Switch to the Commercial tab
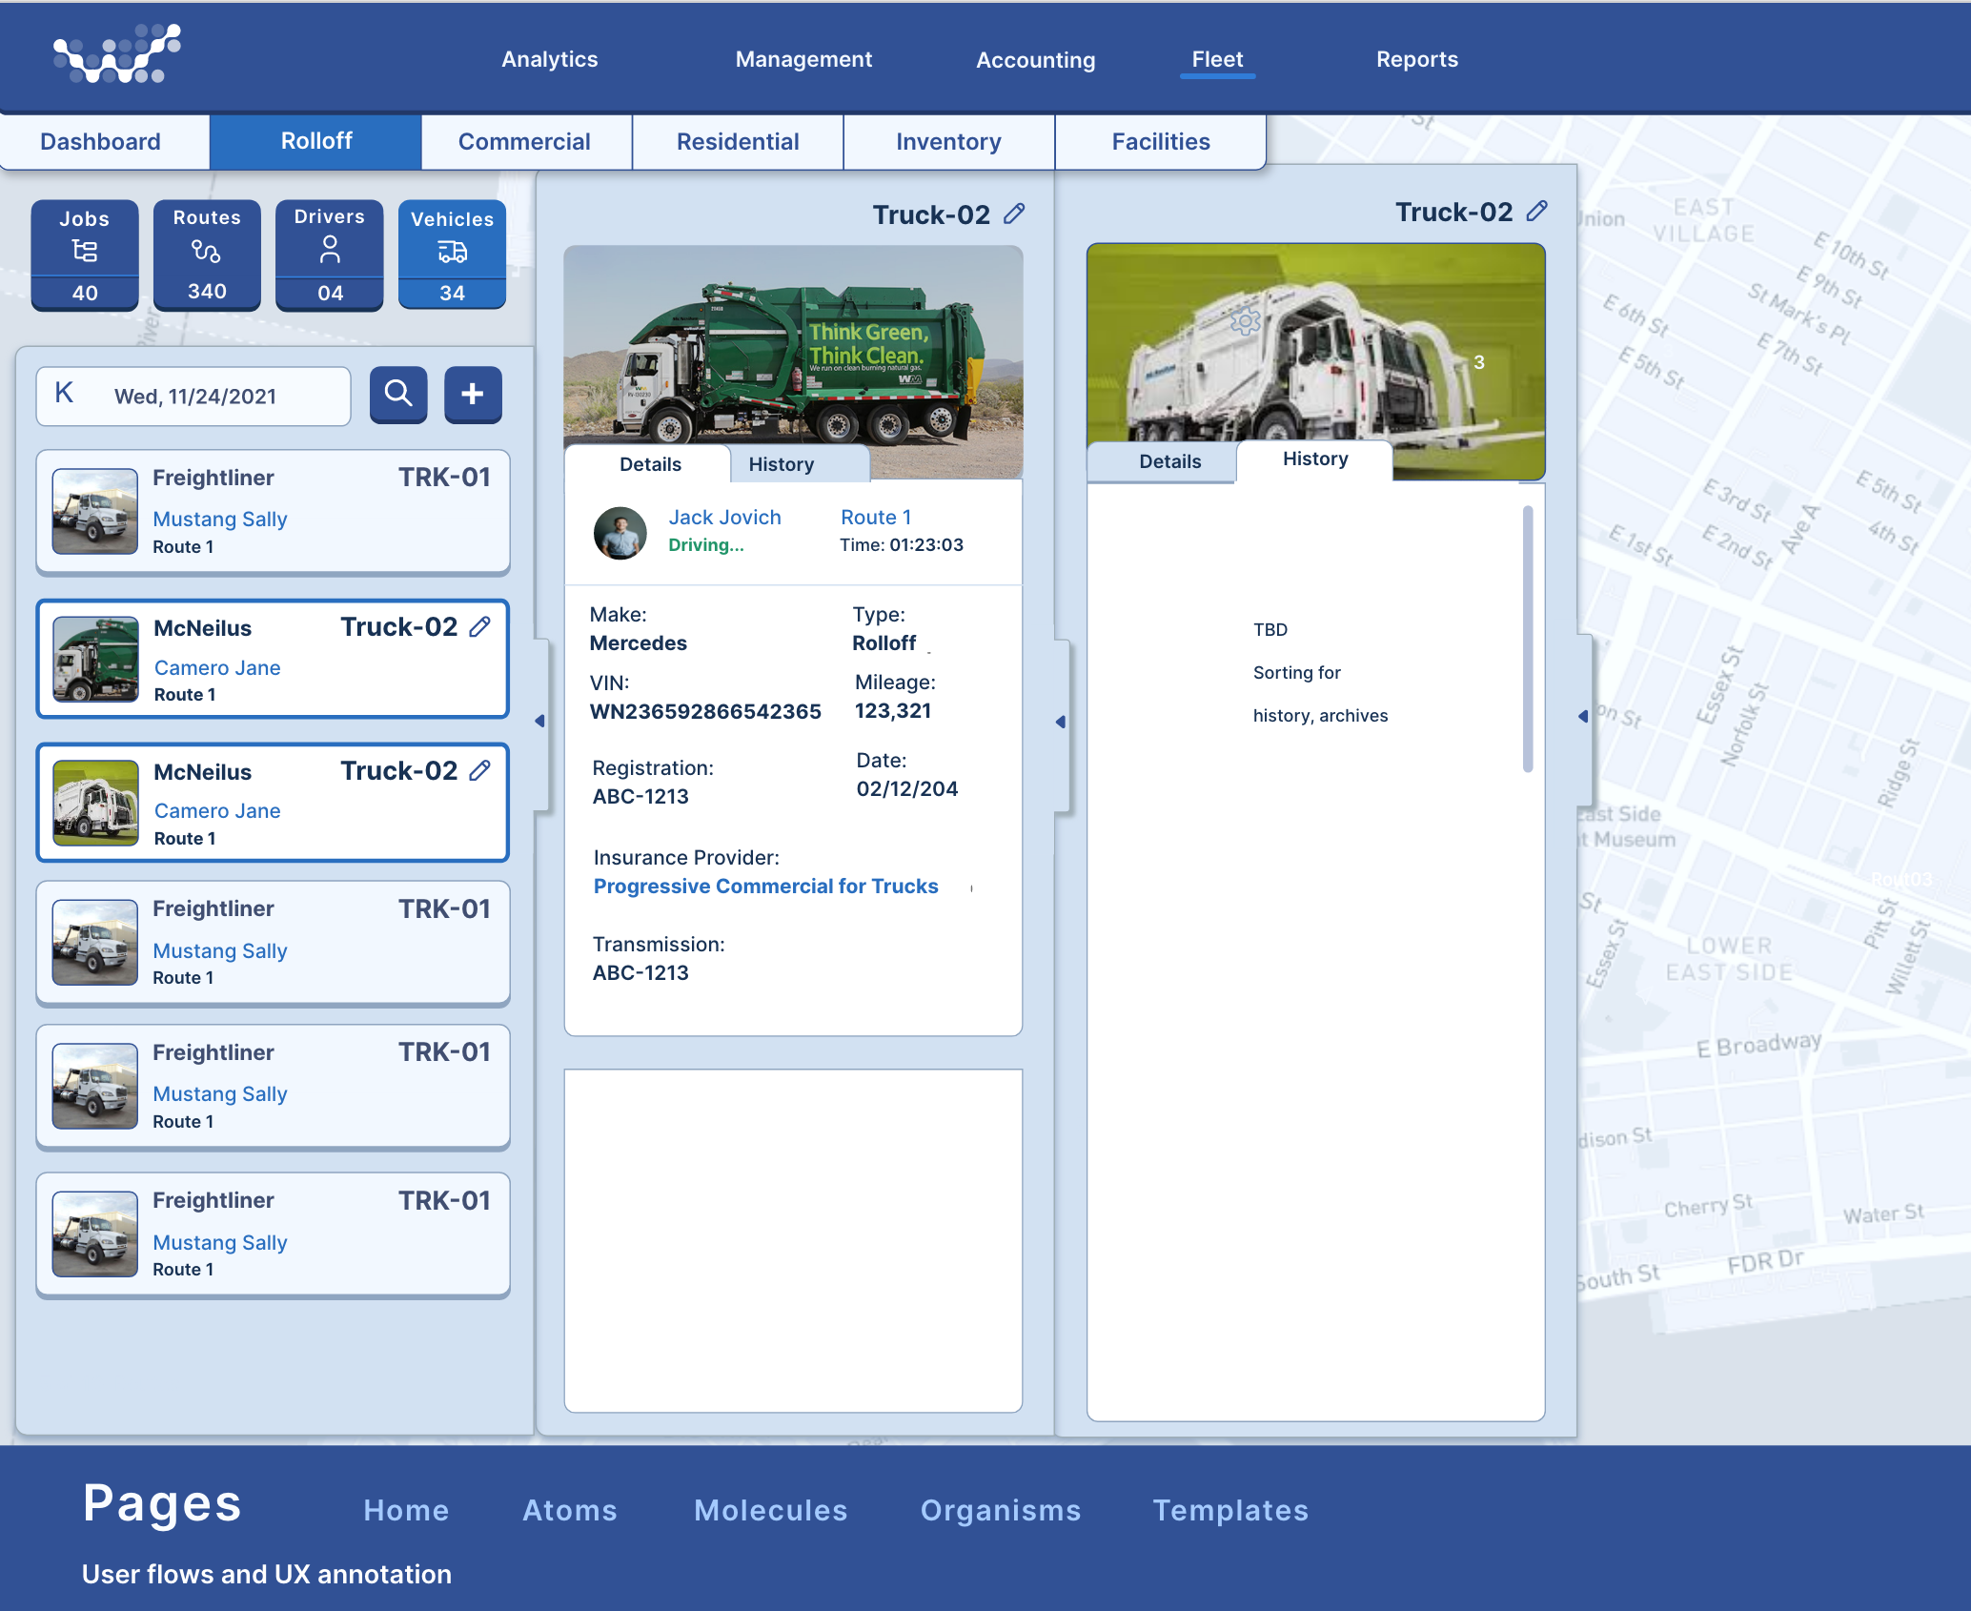 click(524, 142)
